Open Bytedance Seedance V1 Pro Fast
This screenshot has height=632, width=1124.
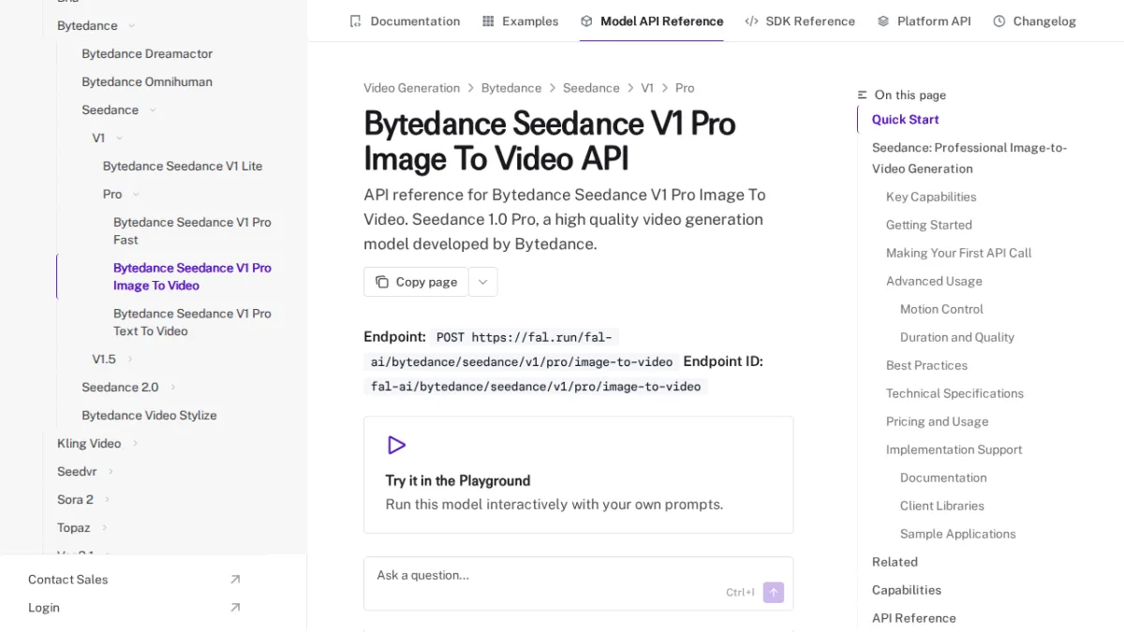click(x=192, y=231)
